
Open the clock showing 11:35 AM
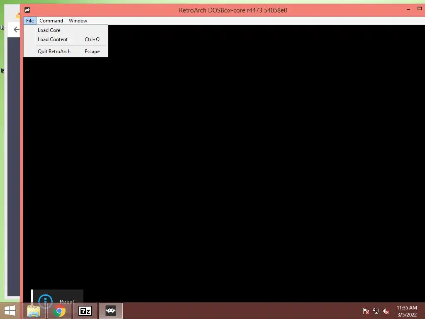coord(407,311)
